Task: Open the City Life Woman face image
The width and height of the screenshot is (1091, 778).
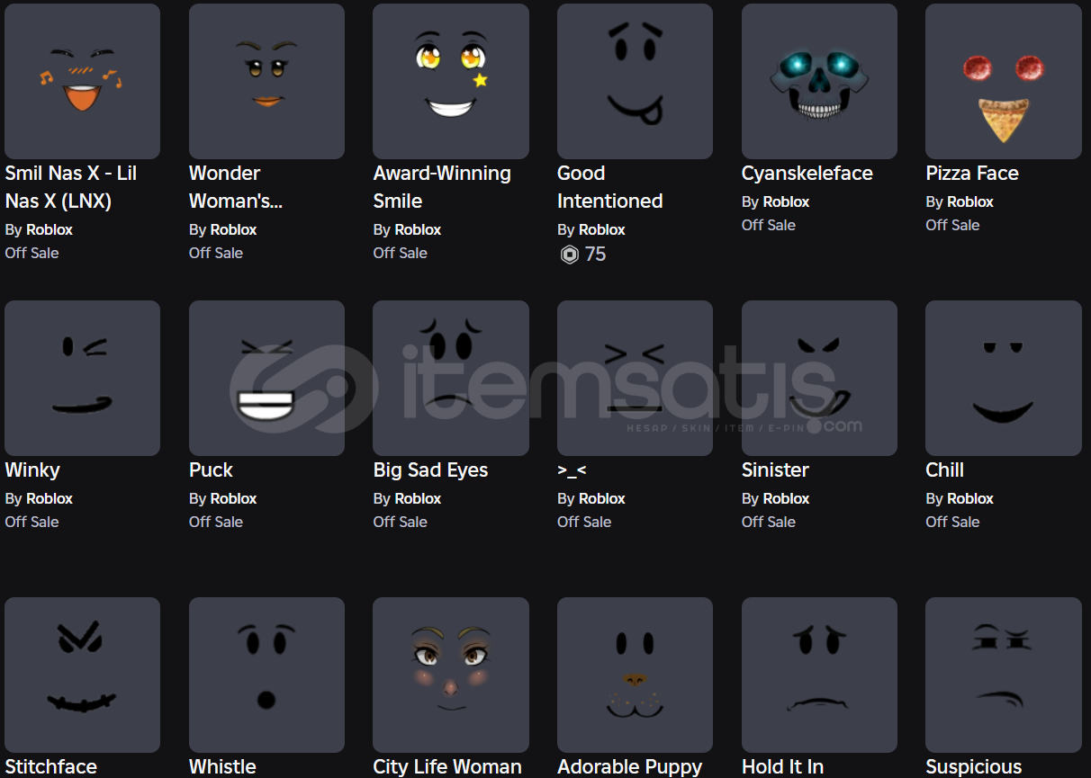Action: click(x=451, y=675)
